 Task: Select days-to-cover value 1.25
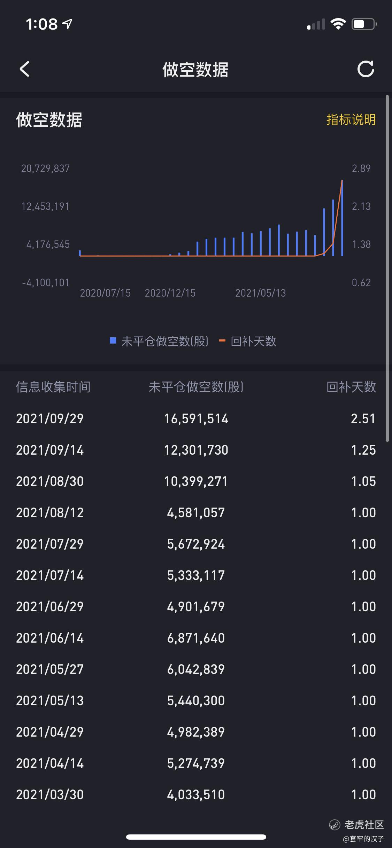pyautogui.click(x=363, y=450)
